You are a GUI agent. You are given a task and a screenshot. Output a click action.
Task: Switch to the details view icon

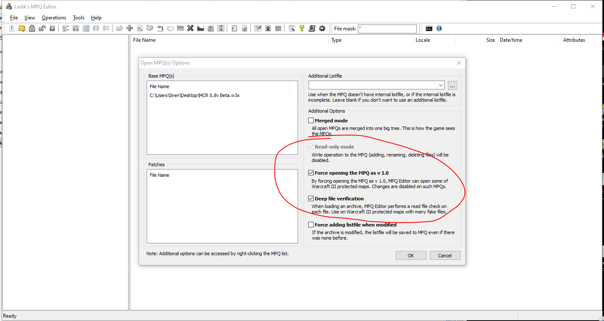tap(106, 28)
